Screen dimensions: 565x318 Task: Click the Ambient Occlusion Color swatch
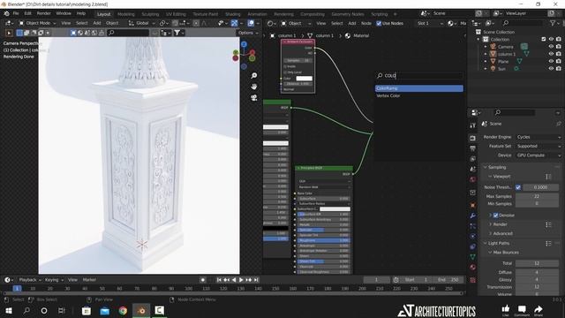pyautogui.click(x=304, y=79)
